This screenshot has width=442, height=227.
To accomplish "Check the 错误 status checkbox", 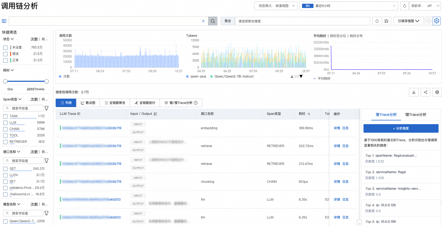I will click(5, 54).
